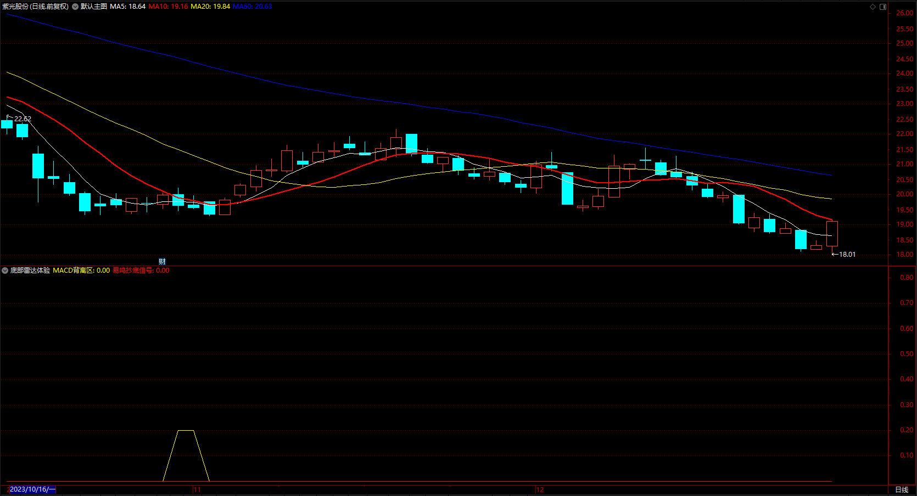Click the diamond icon at chart top-right
This screenshot has width=917, height=496.
(873, 7)
